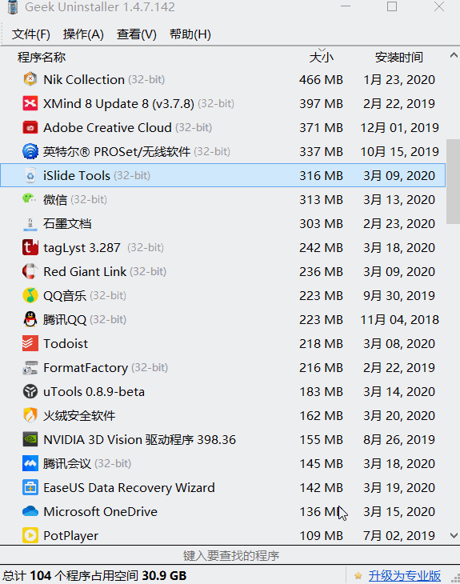Screen dimensions: 460x584
Task: Sort by 程序名称 column header
Action: [42, 57]
